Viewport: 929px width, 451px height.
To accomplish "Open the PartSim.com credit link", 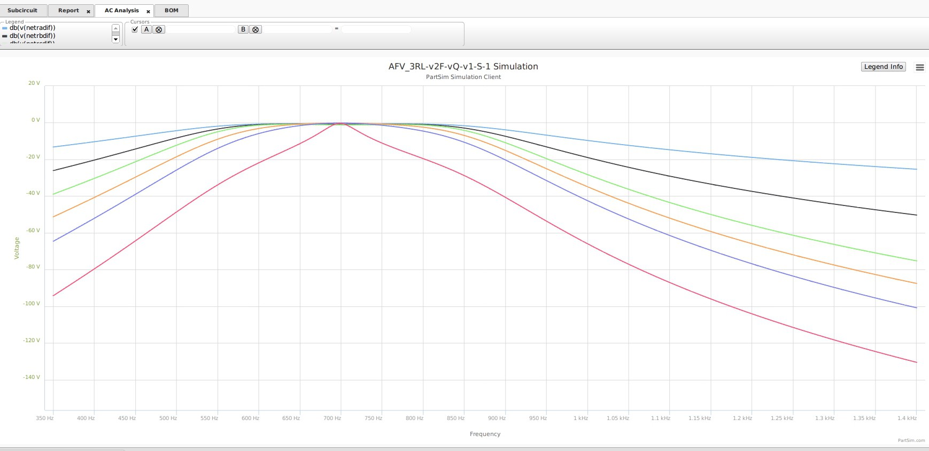I will point(911,440).
